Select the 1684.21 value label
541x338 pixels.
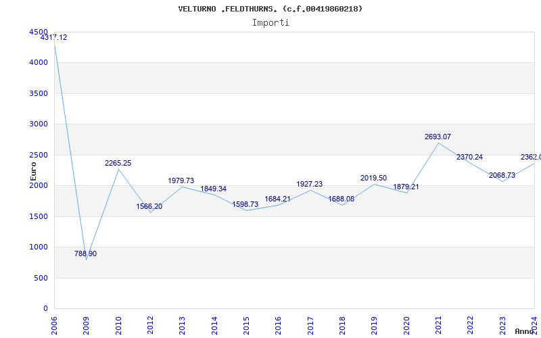277,199
